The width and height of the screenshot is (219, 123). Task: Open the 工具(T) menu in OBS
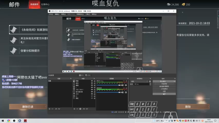click(88, 14)
